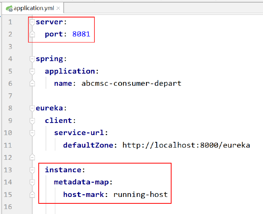The image size is (263, 214).
Task: Close the application.yml editor tab
Action: tap(57, 8)
